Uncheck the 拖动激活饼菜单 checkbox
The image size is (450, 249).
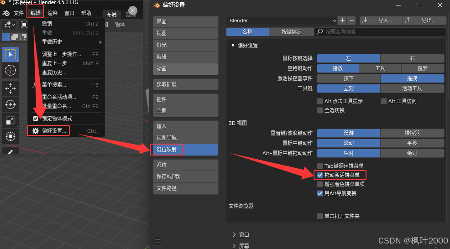320,175
